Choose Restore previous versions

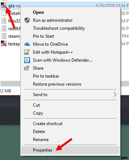[x=57, y=84]
